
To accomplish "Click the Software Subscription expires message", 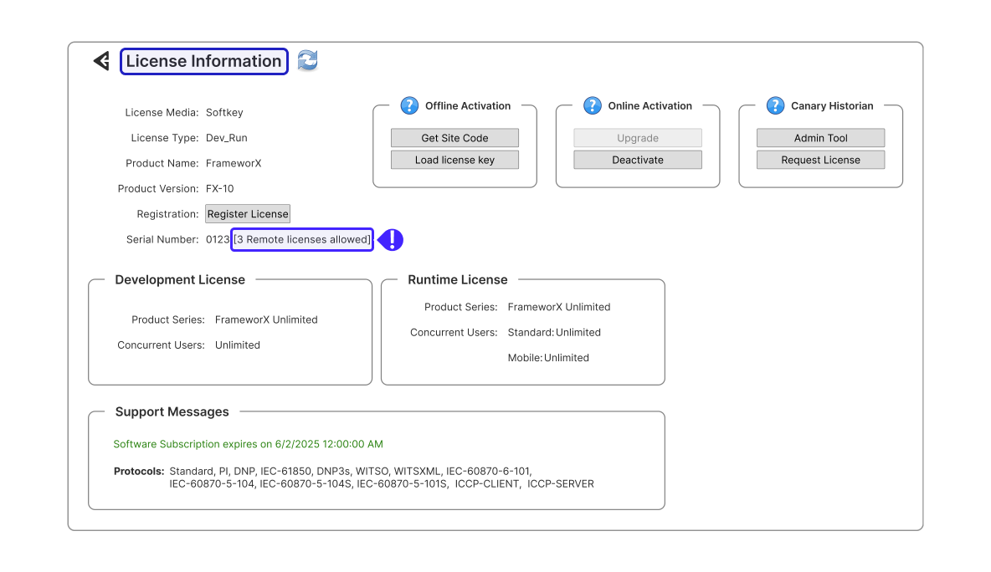I will click(x=249, y=444).
